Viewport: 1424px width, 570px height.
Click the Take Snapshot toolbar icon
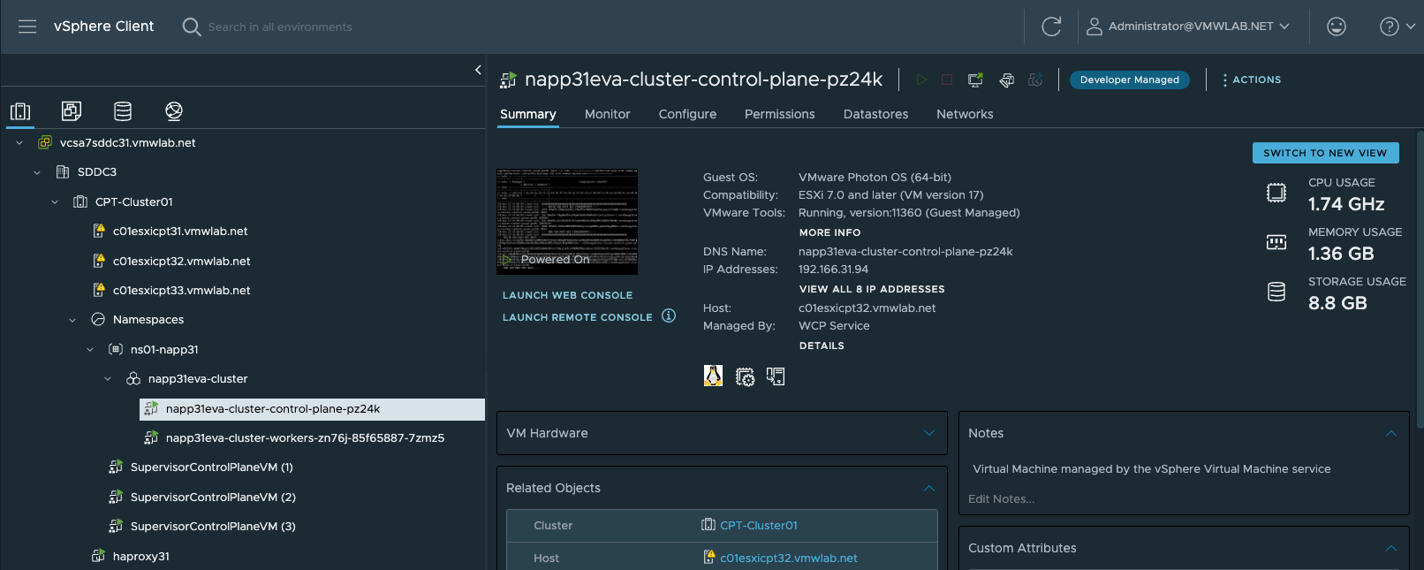pyautogui.click(x=1035, y=80)
